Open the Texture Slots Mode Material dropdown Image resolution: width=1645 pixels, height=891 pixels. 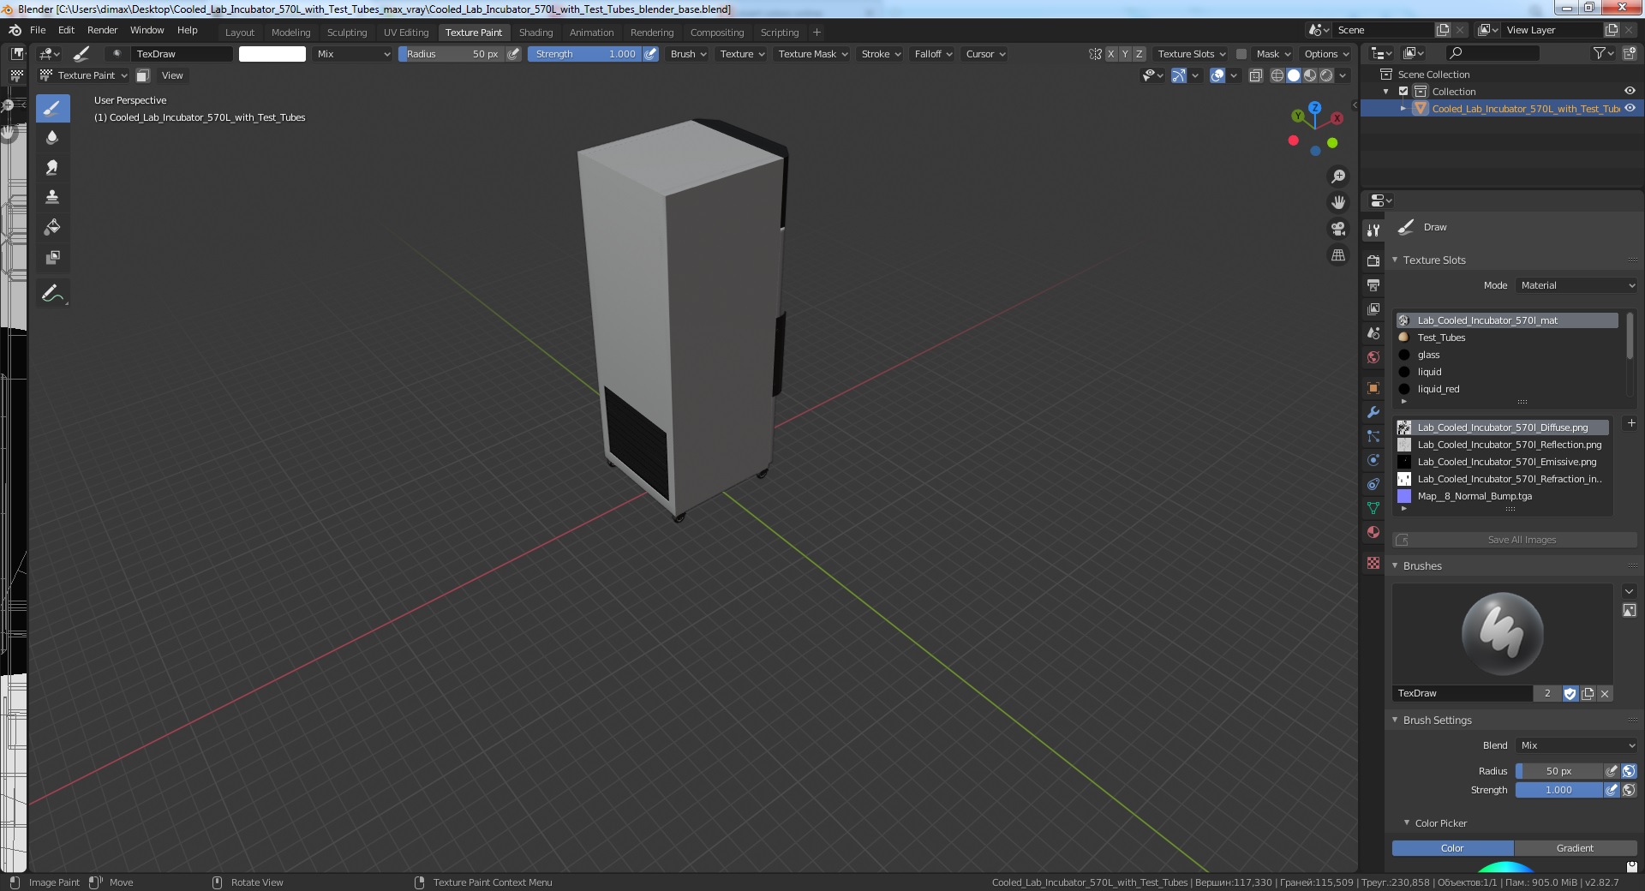point(1577,285)
